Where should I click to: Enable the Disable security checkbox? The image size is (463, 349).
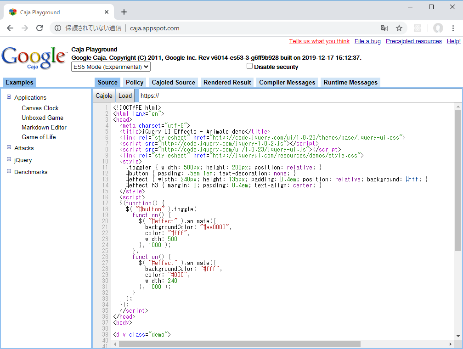click(249, 66)
